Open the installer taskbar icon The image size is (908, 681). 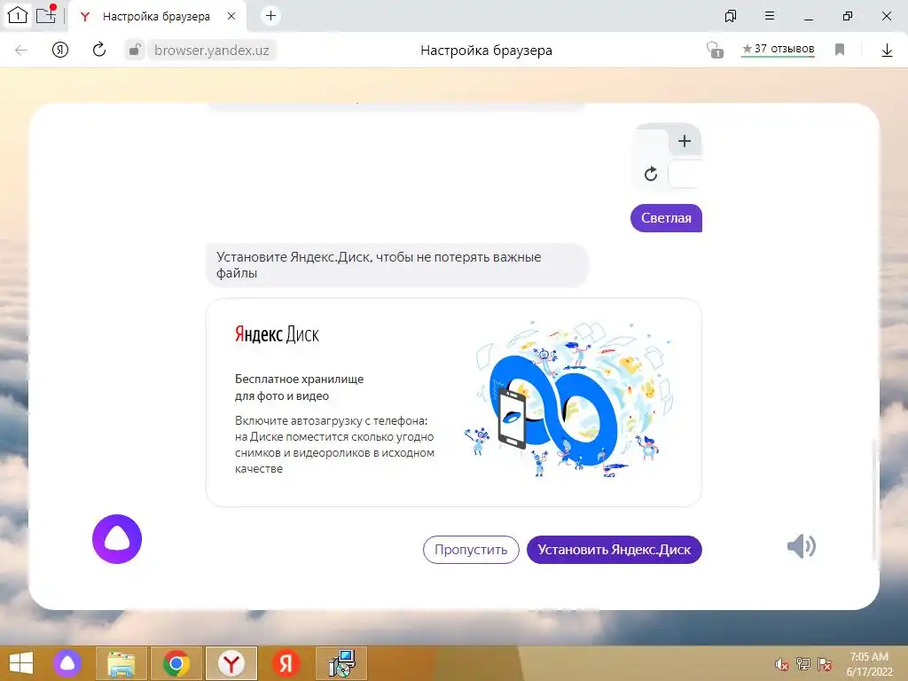point(341,663)
